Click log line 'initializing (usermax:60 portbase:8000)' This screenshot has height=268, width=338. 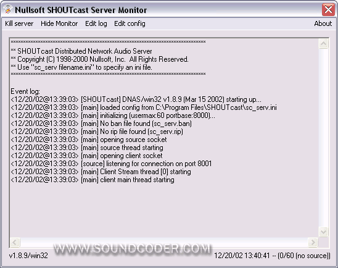tap(113, 115)
